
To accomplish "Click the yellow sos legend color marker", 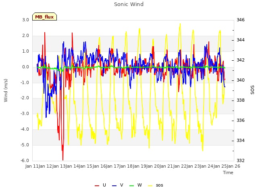I will click(150, 186).
